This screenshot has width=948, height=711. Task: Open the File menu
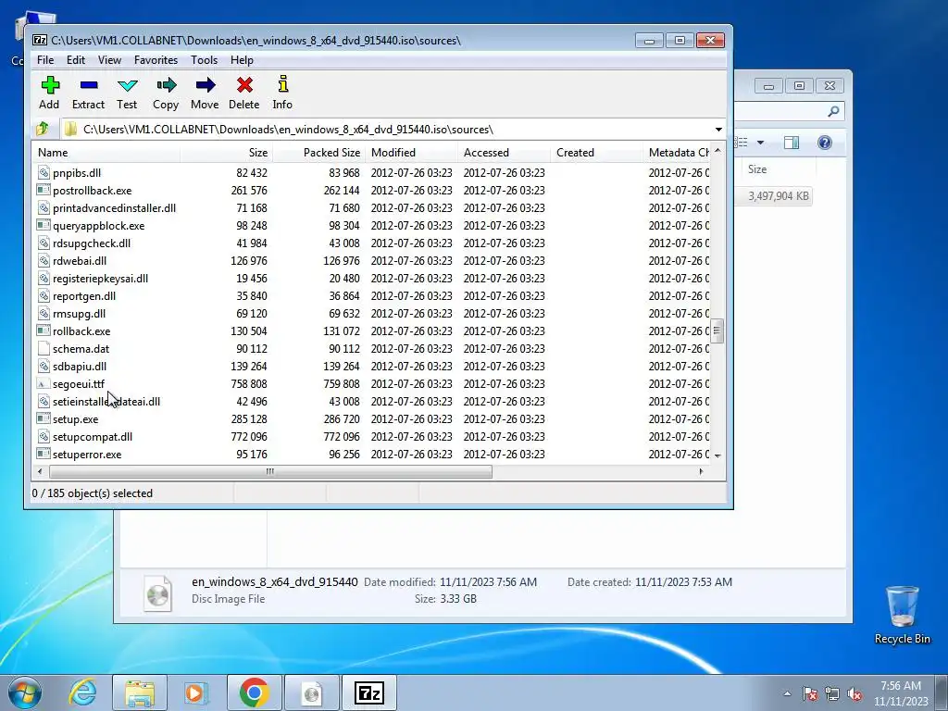(x=45, y=60)
